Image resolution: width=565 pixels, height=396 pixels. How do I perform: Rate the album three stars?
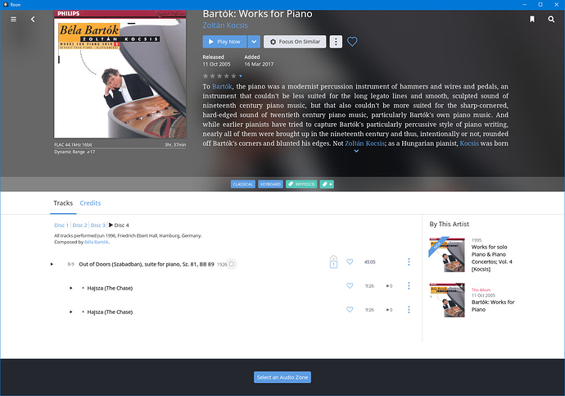pos(219,75)
